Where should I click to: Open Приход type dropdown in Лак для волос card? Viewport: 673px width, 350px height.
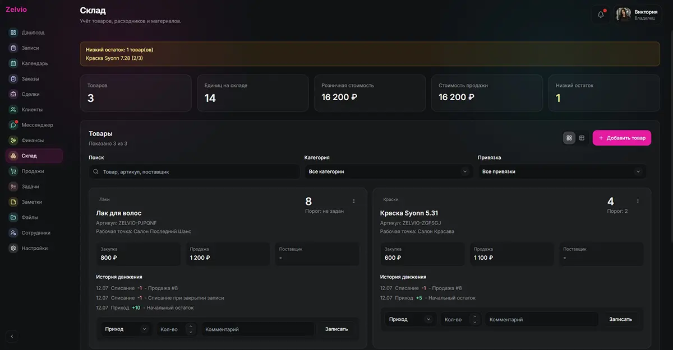tap(126, 329)
